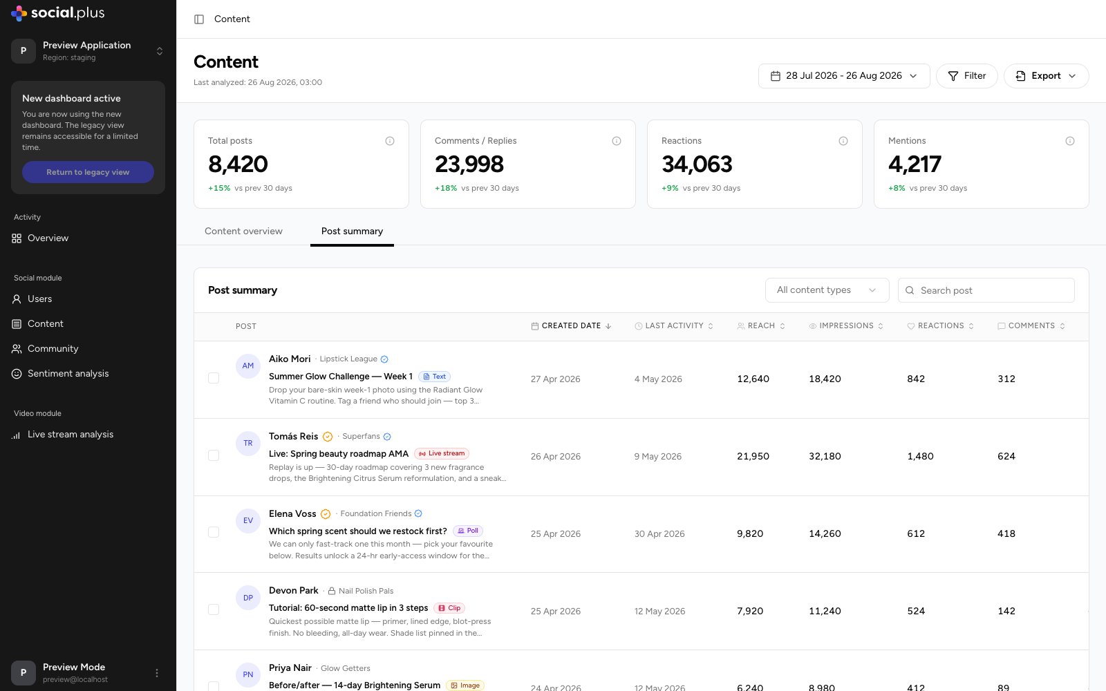1106x691 pixels.
Task: Sort by Last Activity column
Action: [674, 326]
